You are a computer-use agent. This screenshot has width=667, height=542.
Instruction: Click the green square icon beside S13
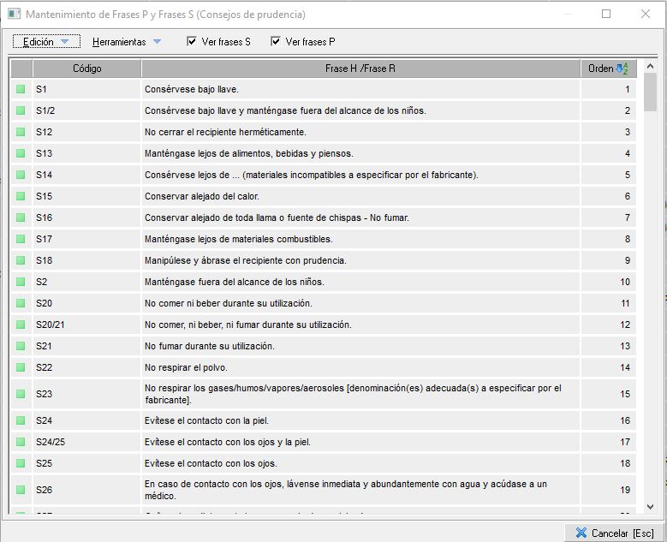tap(21, 153)
